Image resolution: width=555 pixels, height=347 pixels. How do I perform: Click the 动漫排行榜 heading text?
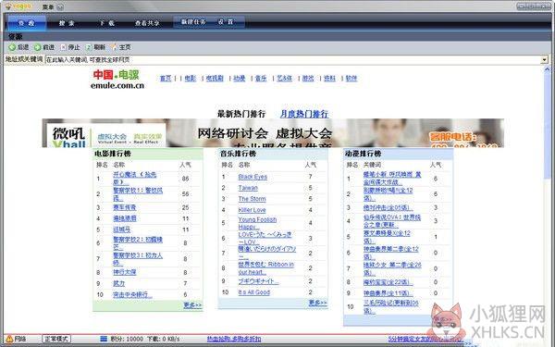coord(364,154)
